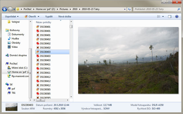Open the Uspořádat menu

(12, 17)
